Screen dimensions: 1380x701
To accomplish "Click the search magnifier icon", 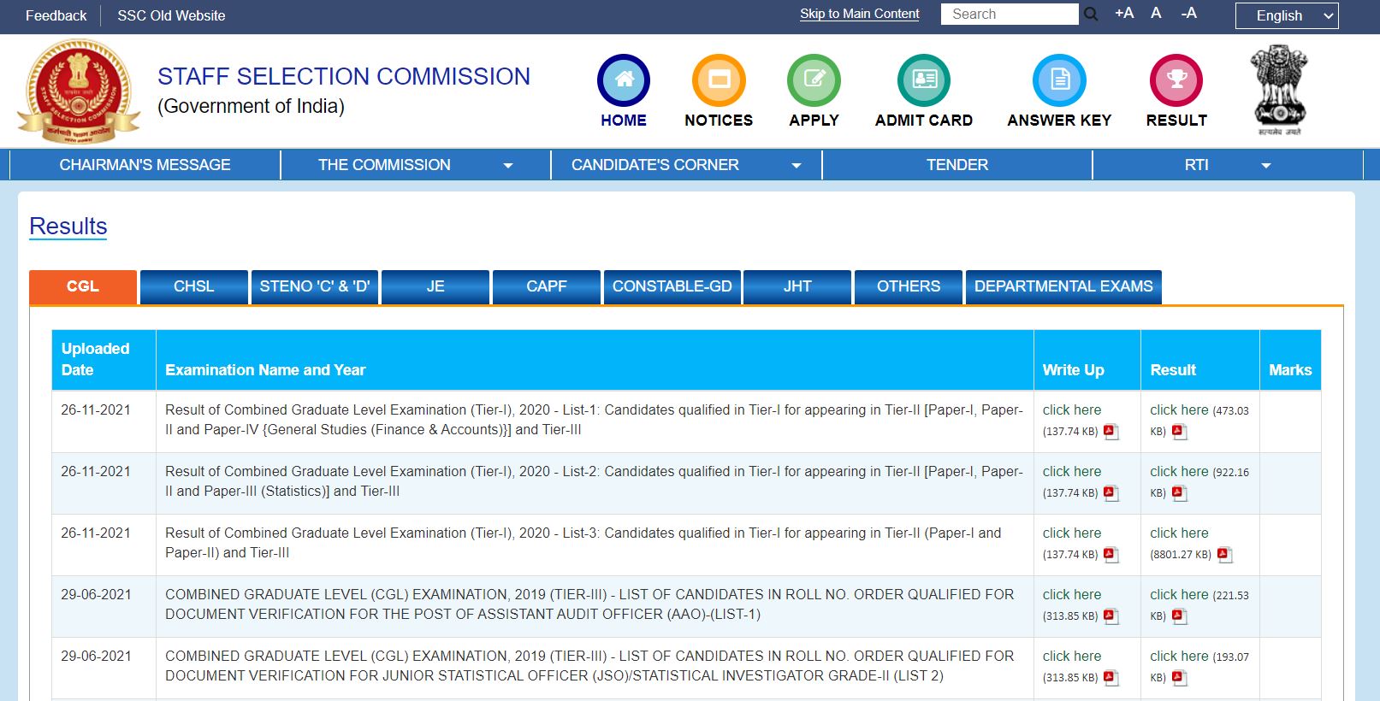I will coord(1091,15).
